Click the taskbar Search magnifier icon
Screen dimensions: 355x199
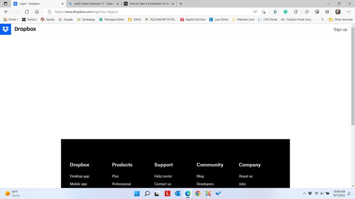pyautogui.click(x=147, y=194)
